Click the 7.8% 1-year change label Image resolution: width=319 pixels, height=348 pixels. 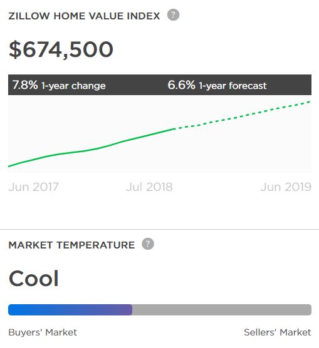point(59,85)
